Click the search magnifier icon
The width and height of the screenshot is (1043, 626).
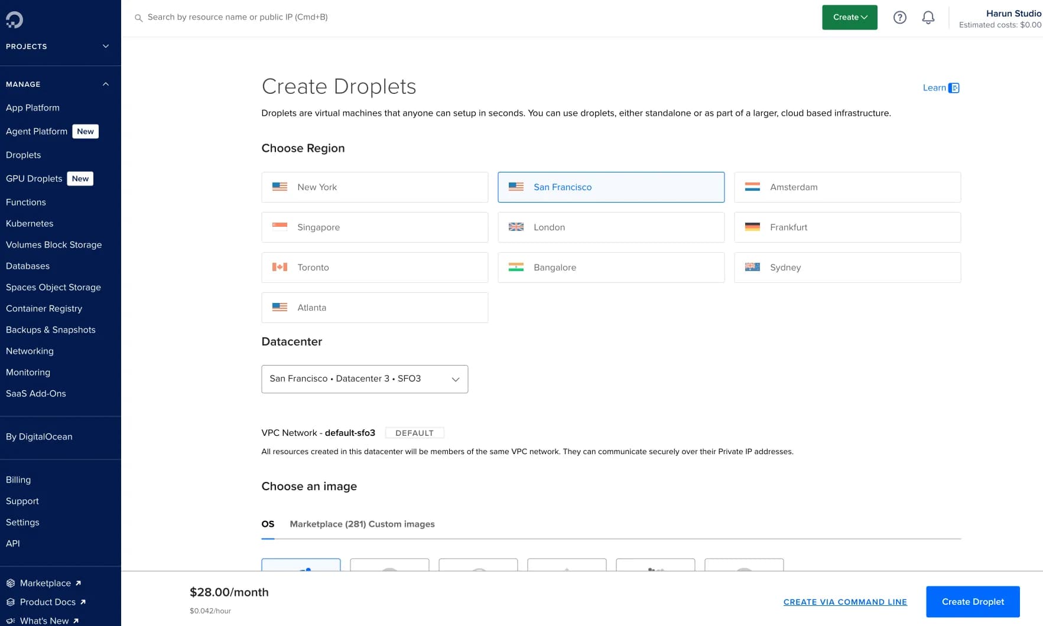point(138,18)
